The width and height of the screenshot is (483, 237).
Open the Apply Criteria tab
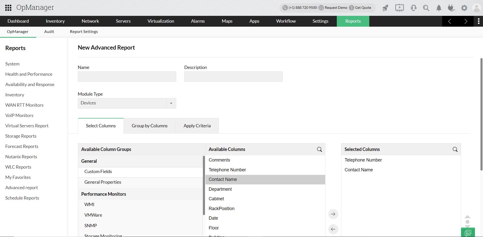point(197,126)
